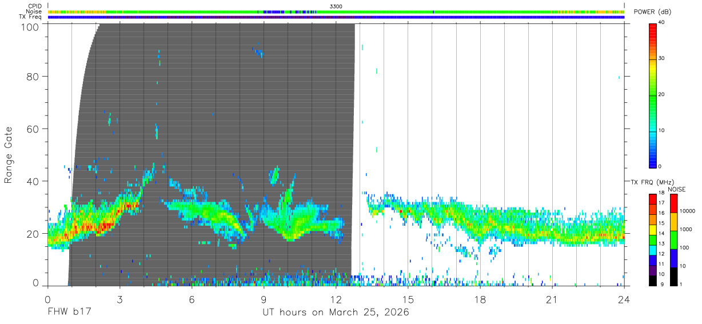The width and height of the screenshot is (702, 324).
Task: Click the 21 tick on UT hours axis
Action: (552, 299)
